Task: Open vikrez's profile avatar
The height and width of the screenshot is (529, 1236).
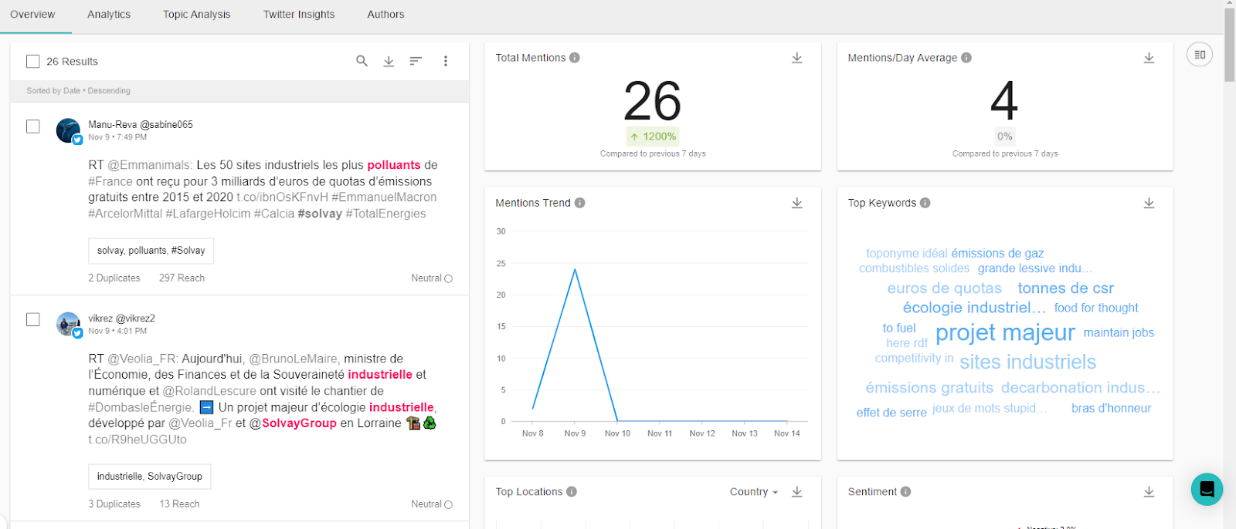Action: point(68,324)
